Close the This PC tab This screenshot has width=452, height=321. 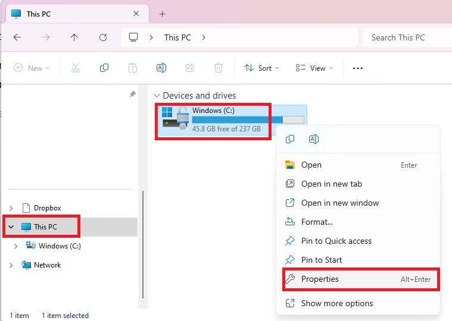coord(136,14)
